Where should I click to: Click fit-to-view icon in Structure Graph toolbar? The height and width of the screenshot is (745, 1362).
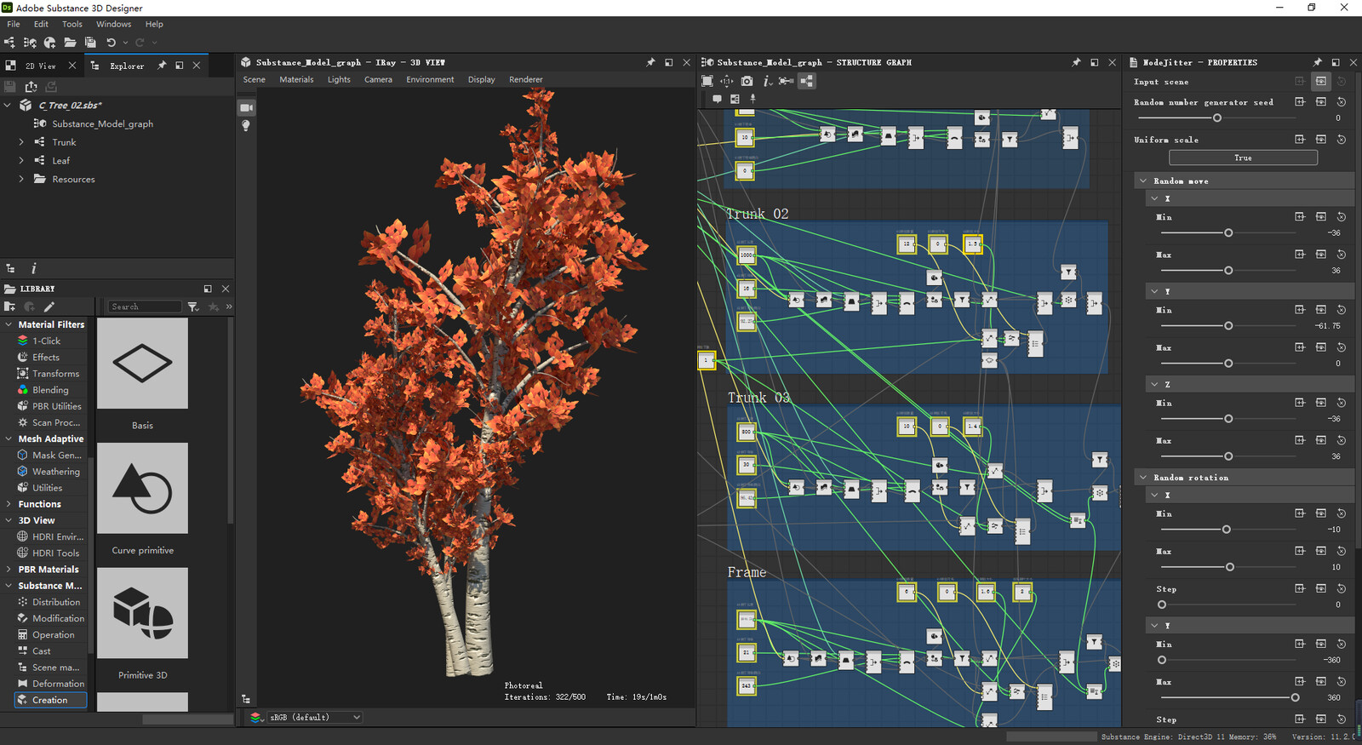[707, 81]
